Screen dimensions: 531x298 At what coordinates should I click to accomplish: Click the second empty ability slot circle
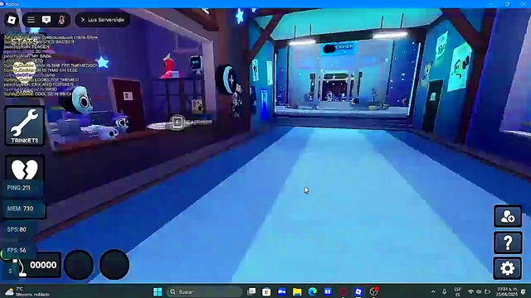coord(114,265)
